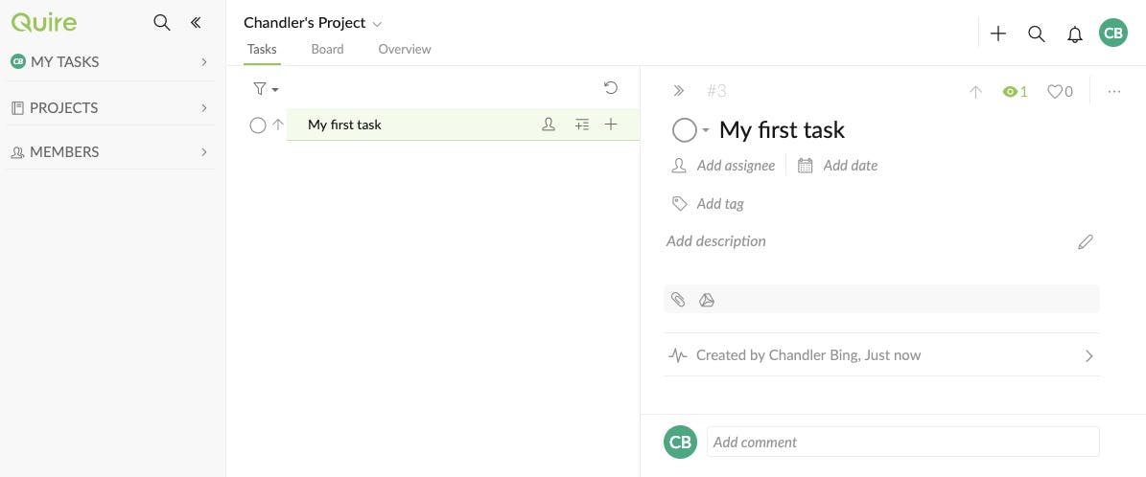This screenshot has width=1146, height=477.
Task: Open the notifications bell
Action: [x=1075, y=34]
